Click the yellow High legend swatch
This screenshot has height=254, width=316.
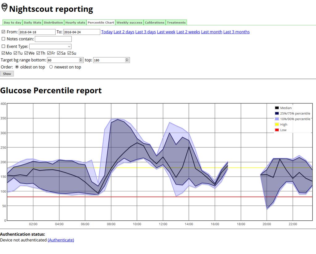277,124
